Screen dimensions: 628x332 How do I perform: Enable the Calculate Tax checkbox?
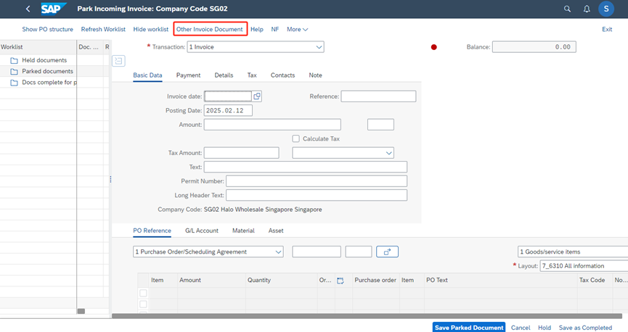pos(296,138)
